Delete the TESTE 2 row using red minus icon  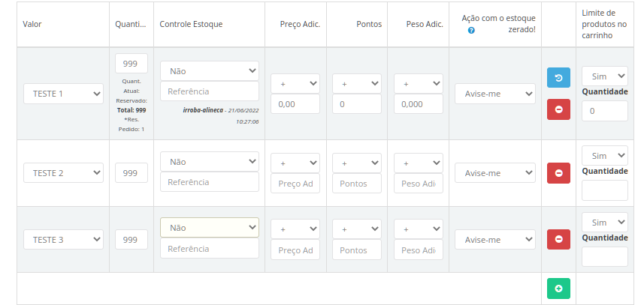point(558,173)
